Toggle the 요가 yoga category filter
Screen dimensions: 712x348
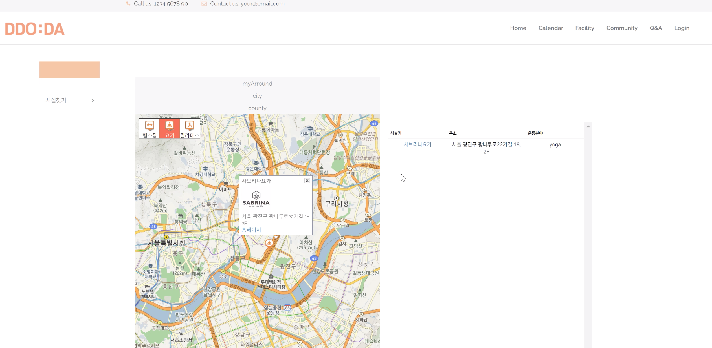coord(170,129)
